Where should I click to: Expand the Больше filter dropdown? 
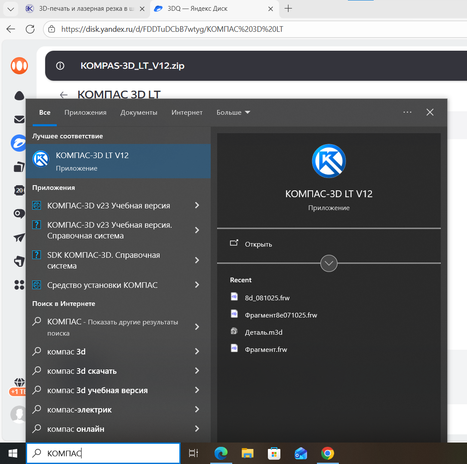[233, 112]
